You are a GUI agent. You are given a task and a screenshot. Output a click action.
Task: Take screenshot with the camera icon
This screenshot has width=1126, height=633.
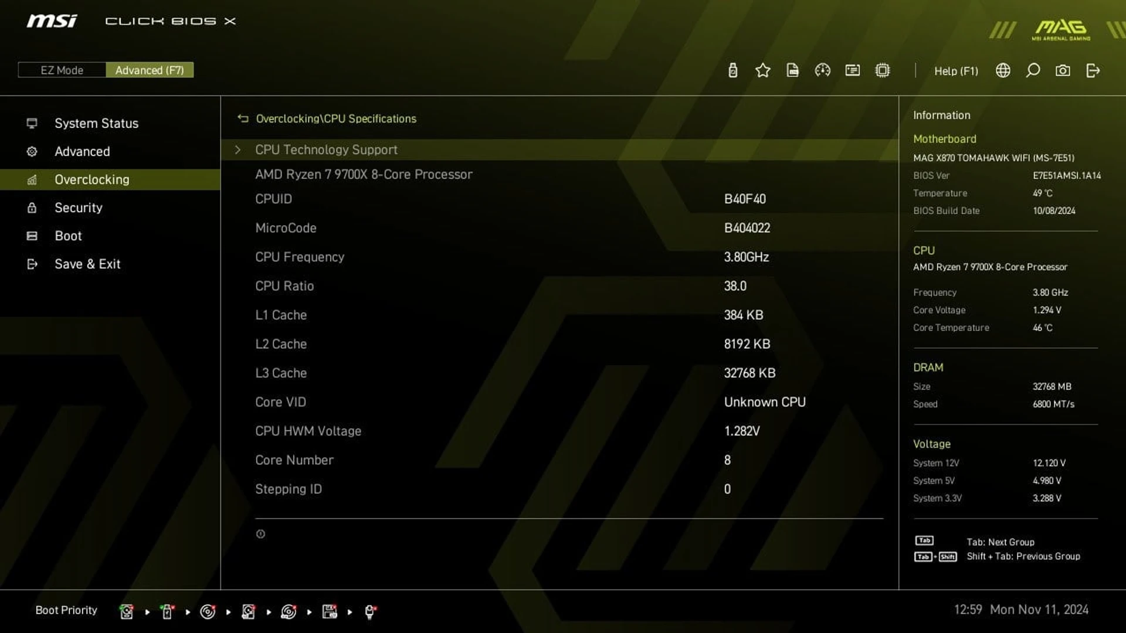(x=1063, y=70)
